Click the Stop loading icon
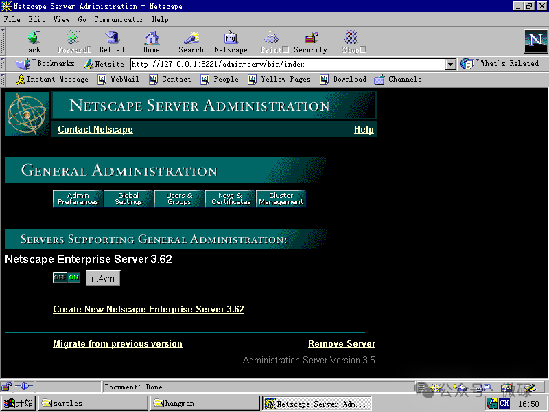 click(x=350, y=41)
